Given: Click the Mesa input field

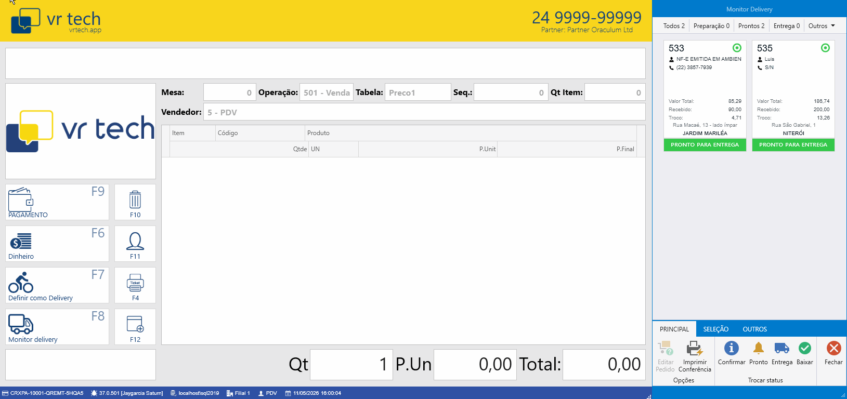Looking at the screenshot, I should pyautogui.click(x=229, y=92).
